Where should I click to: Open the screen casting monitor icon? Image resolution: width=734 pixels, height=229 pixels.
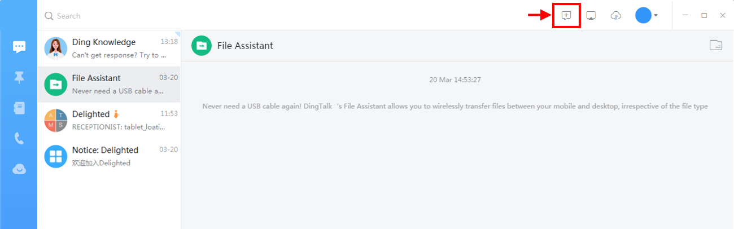coord(591,16)
